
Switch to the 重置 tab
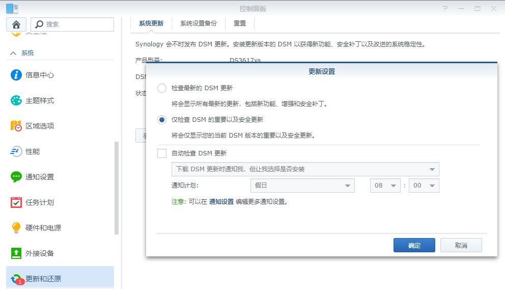[x=240, y=23]
